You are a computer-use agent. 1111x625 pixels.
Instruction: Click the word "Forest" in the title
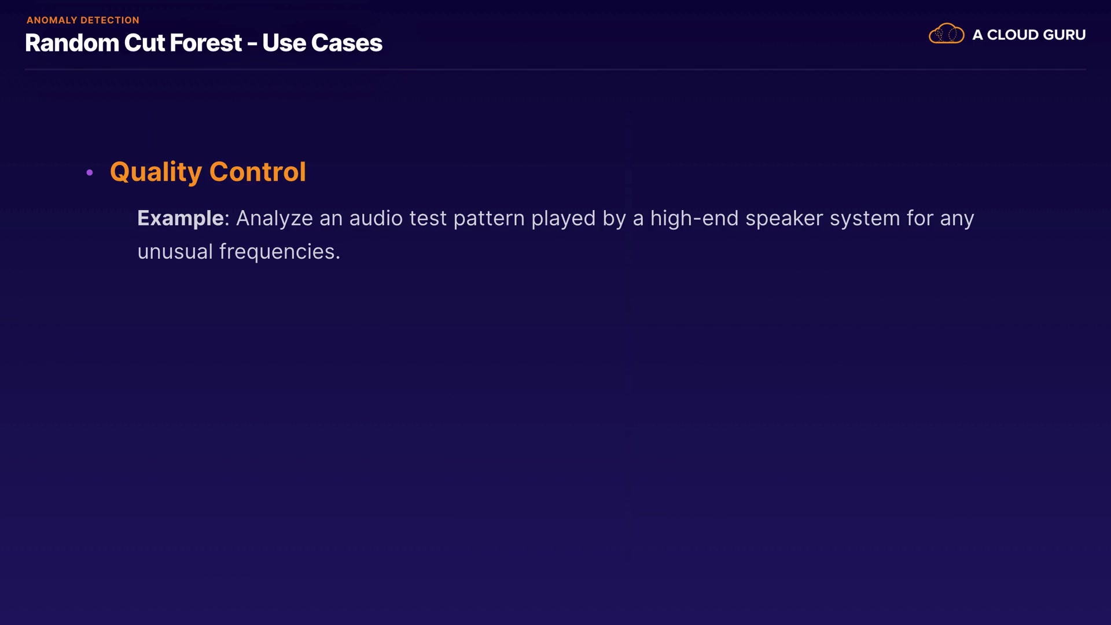click(x=205, y=43)
